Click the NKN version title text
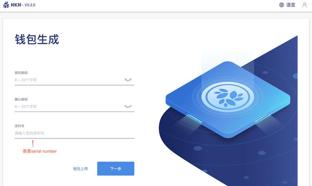The height and width of the screenshot is (186, 312). point(23,5)
